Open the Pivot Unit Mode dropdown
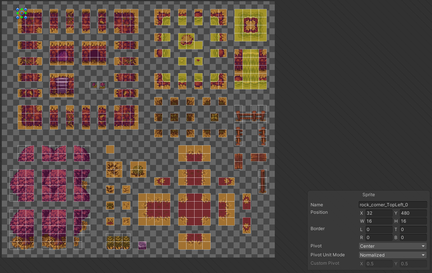The width and height of the screenshot is (432, 273). coord(393,255)
